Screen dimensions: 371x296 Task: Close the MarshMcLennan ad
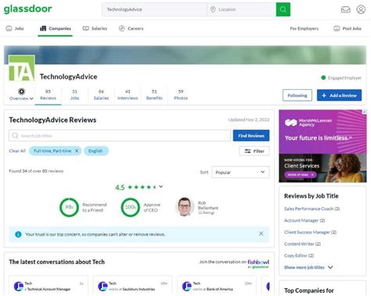[365, 112]
